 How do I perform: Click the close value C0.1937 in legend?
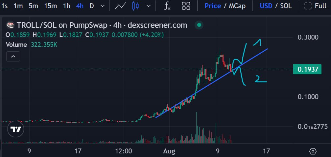pyautogui.click(x=97, y=35)
